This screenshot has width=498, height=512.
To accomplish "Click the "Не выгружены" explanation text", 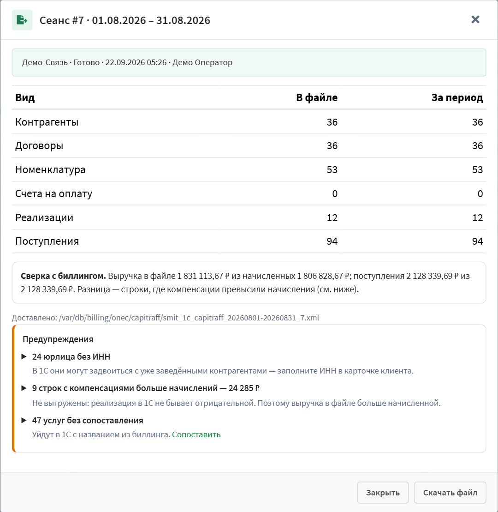I will (x=237, y=403).
